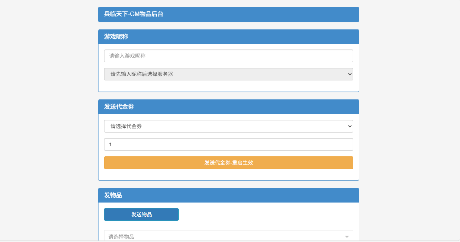Click the blue header bar beside "发物品"
The height and width of the screenshot is (242, 460).
242,195
